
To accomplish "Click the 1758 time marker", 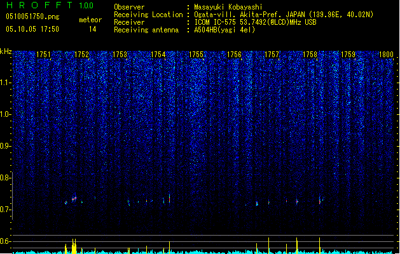I will click(x=310, y=55).
